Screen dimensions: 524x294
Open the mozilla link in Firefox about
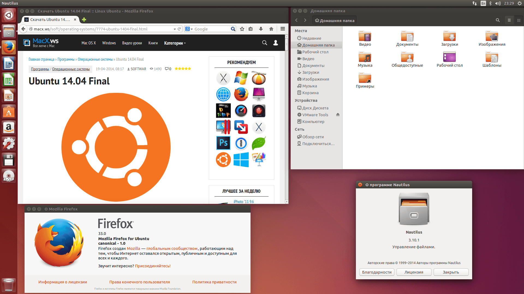(133, 249)
